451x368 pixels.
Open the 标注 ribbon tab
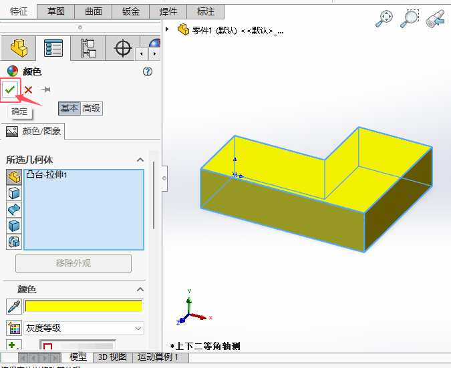(x=205, y=11)
